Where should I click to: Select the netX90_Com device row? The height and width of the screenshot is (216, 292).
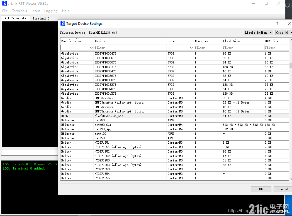pos(175,125)
